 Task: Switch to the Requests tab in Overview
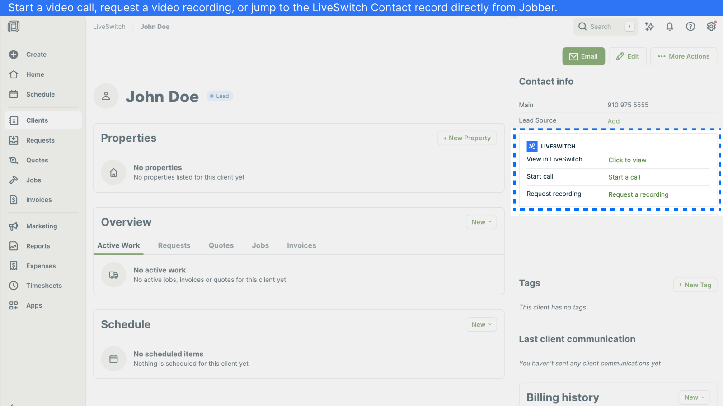tap(174, 245)
